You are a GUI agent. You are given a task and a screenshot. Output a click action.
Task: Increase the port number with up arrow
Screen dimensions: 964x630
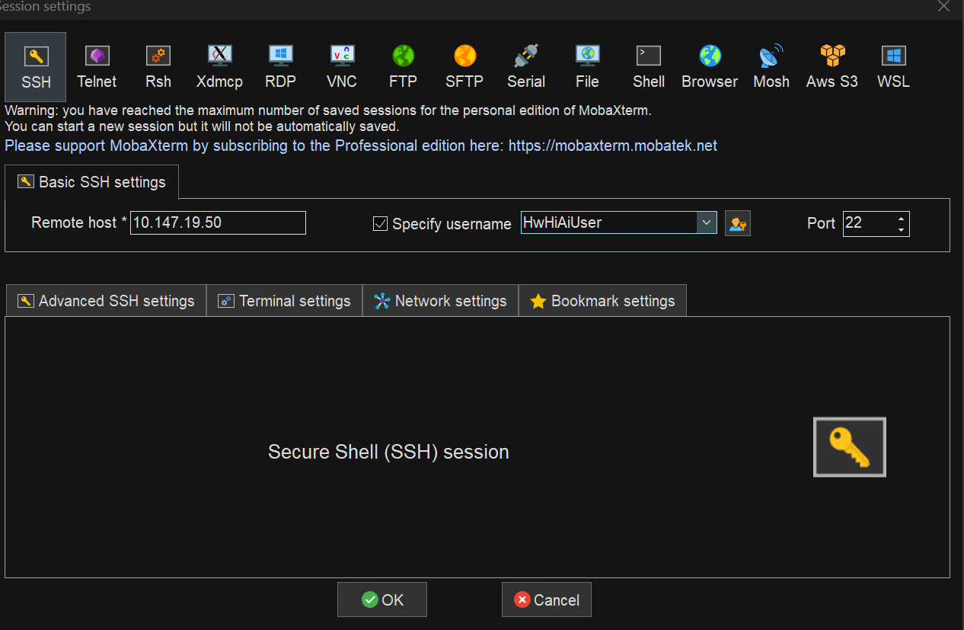[x=902, y=218]
